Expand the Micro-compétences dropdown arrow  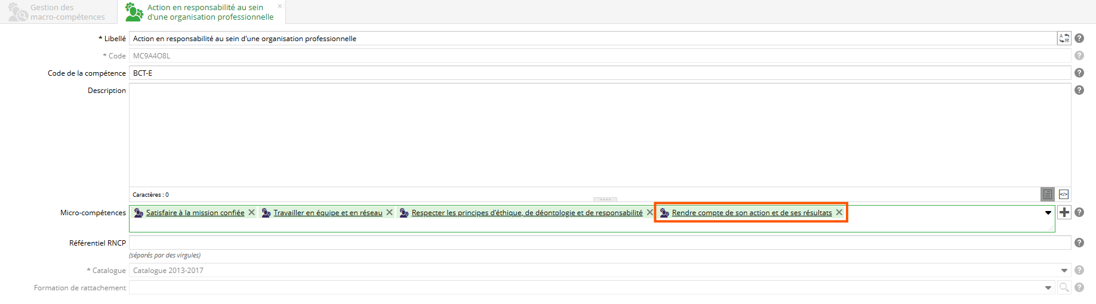point(1048,213)
